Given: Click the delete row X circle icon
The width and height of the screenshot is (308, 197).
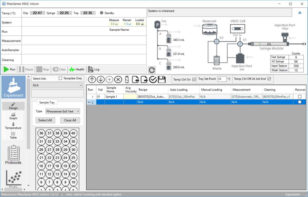Looking at the screenshot, I should (118, 80).
